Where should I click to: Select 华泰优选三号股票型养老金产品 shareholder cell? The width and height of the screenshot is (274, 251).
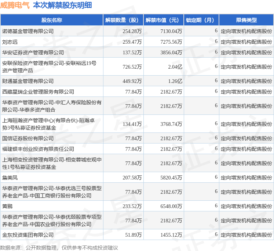(x=52, y=192)
